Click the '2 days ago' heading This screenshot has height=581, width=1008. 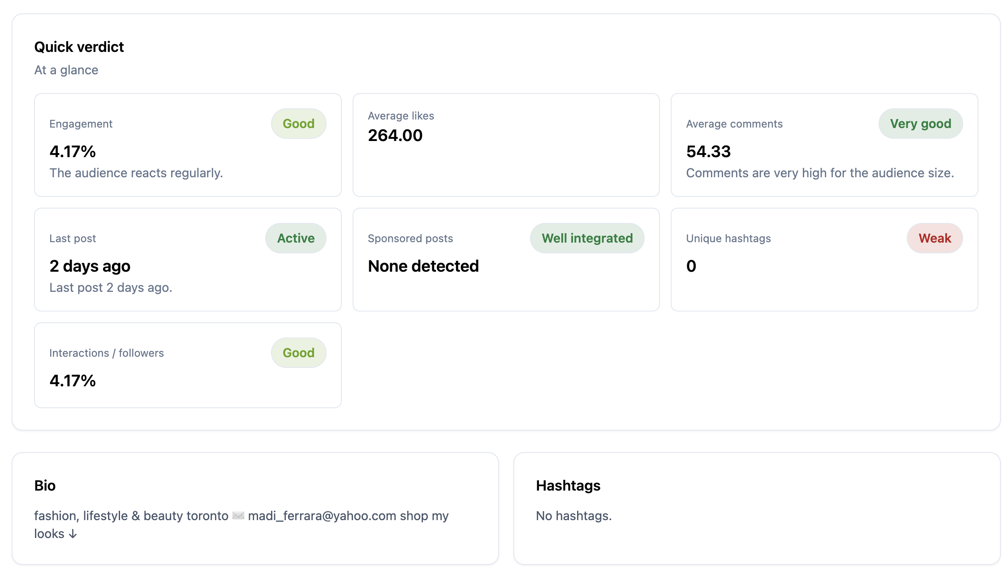90,266
